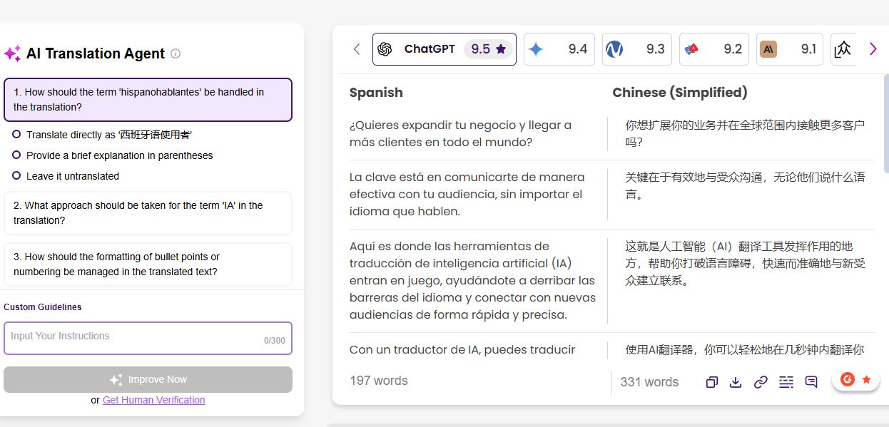
Task: Collapse question 1 about 'hispanohablantes'
Action: click(x=148, y=99)
